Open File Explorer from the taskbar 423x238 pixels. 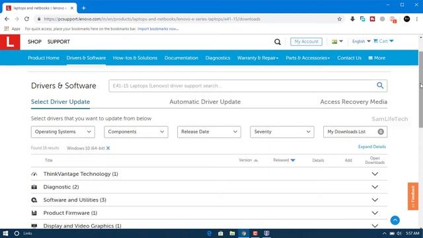[x=232, y=233]
